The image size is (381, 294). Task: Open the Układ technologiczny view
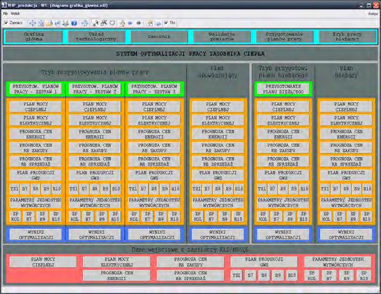click(x=97, y=36)
